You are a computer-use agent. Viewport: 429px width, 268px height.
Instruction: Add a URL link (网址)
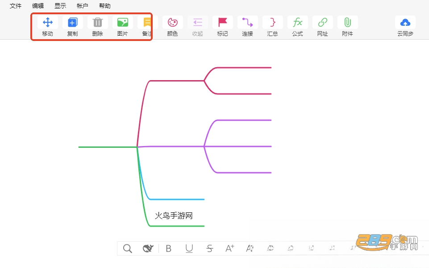click(x=323, y=22)
